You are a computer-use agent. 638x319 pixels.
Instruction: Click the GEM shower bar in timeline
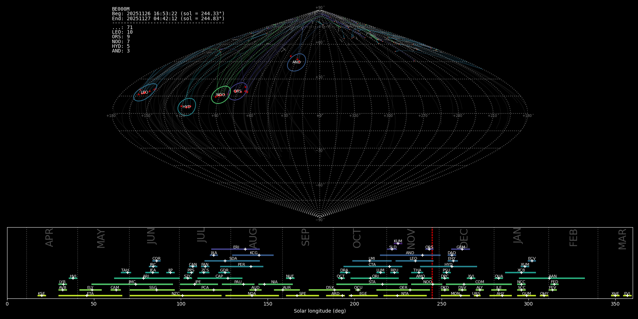click(460, 249)
